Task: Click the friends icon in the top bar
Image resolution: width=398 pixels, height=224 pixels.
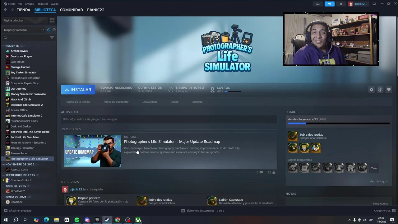Action: [x=318, y=4]
